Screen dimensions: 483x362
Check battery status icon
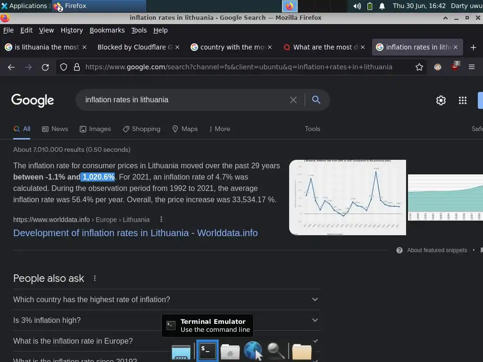pyautogui.click(x=370, y=6)
